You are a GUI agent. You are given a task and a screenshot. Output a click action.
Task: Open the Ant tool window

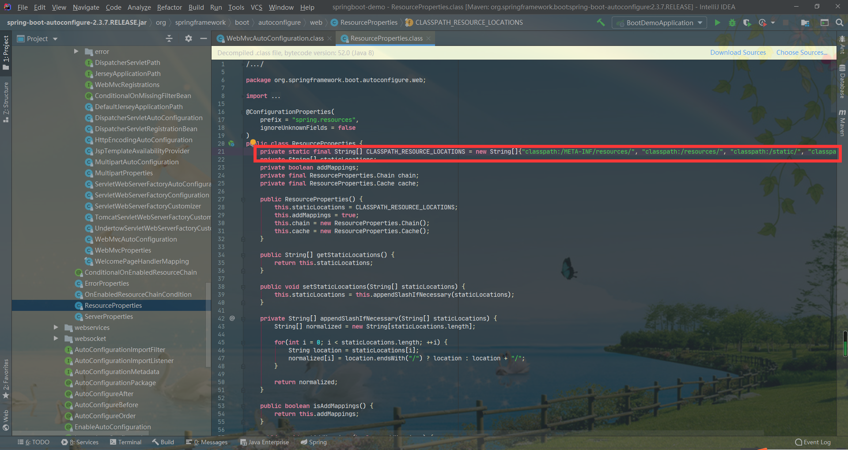click(x=842, y=45)
